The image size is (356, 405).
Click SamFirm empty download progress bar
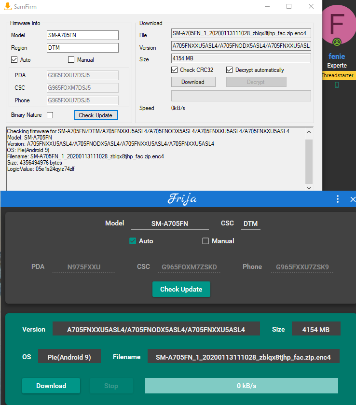pos(241,96)
